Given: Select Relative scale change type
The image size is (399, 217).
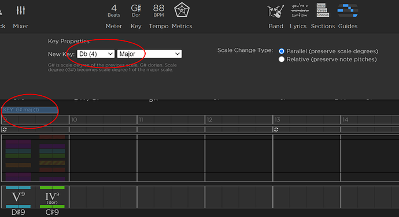Looking at the screenshot, I should (x=282, y=59).
